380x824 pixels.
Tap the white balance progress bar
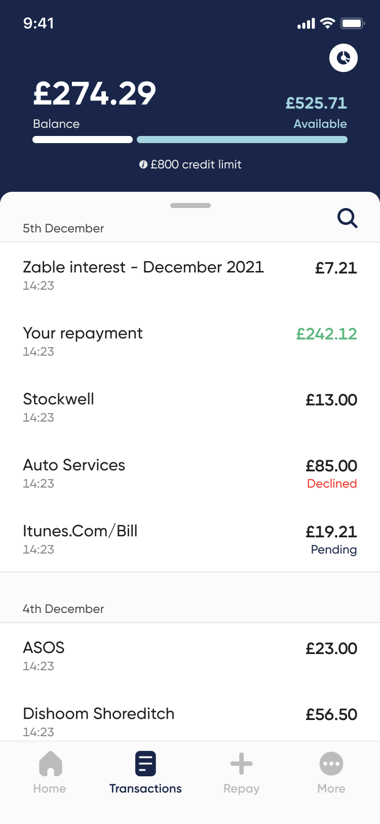83,140
